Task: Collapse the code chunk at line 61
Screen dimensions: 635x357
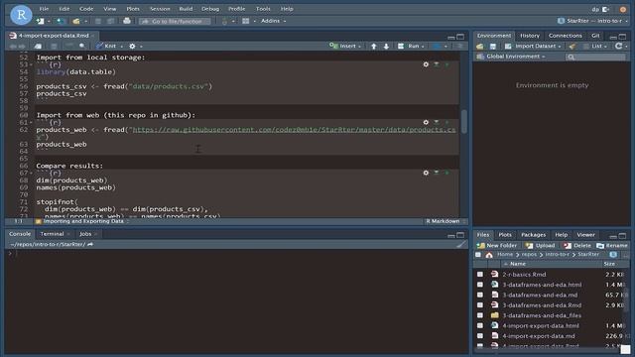Action: pyautogui.click(x=31, y=122)
